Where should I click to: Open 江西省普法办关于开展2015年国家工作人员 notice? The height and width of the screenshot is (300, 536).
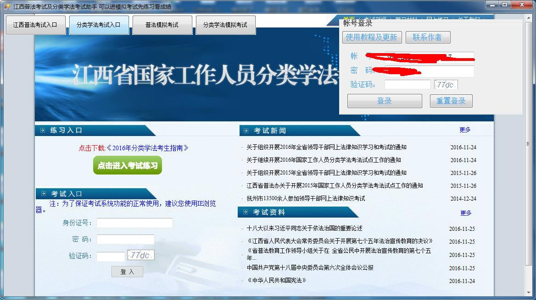point(335,185)
